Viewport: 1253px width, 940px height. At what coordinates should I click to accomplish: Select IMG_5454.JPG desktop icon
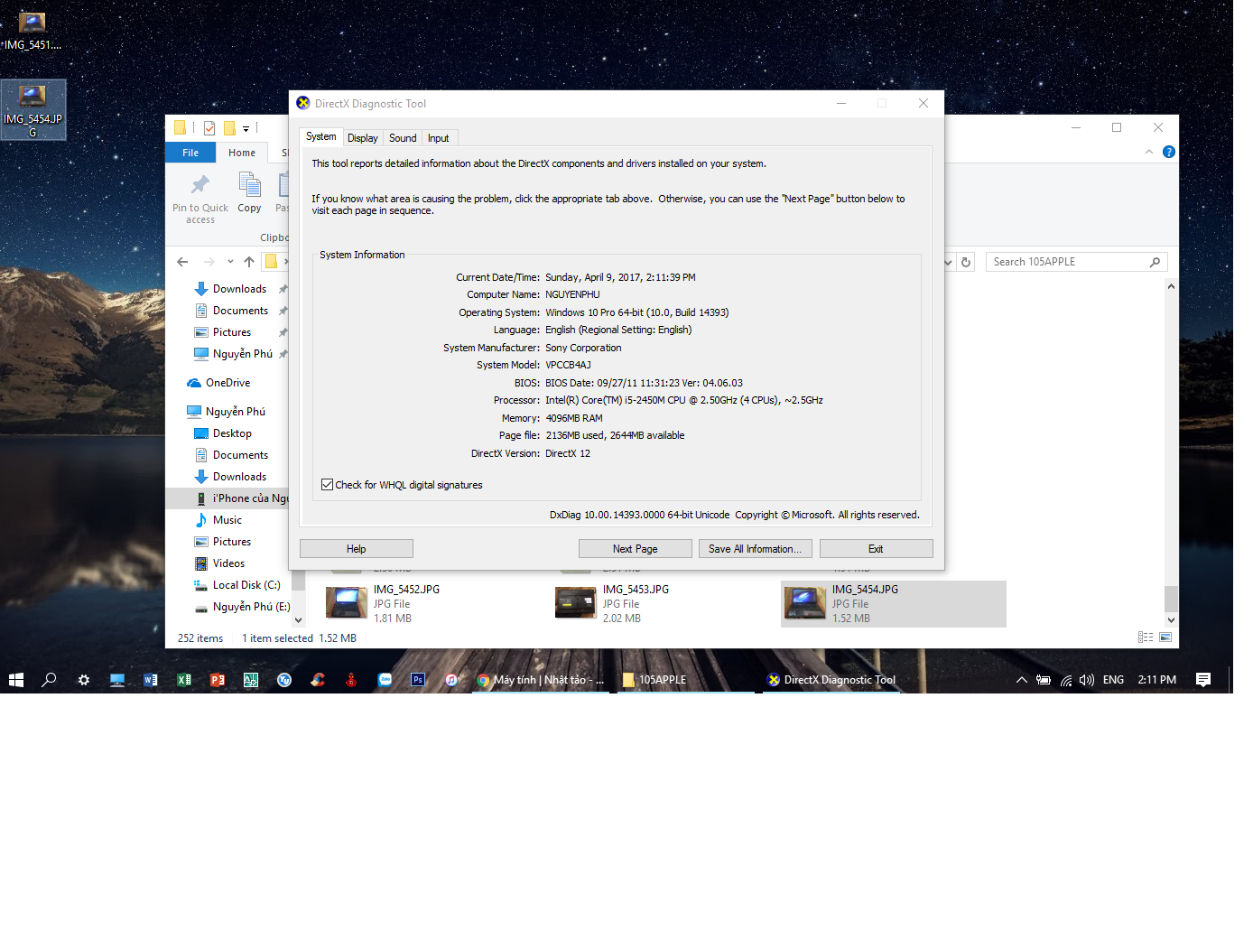[32, 110]
